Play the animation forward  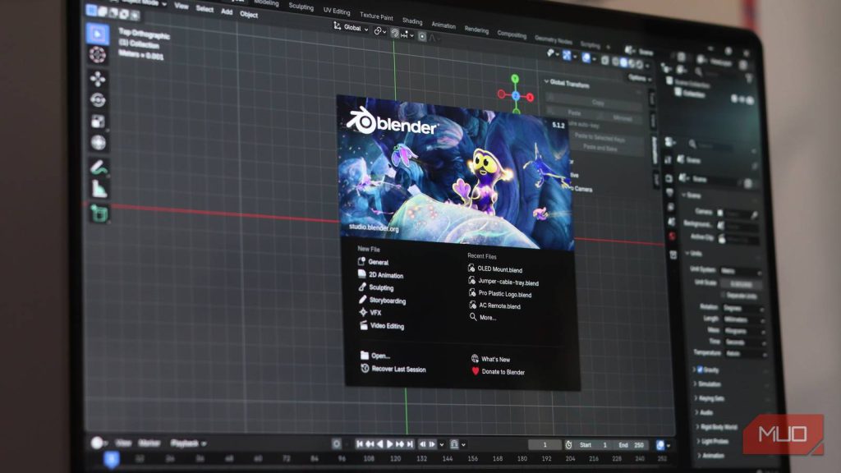click(x=390, y=444)
